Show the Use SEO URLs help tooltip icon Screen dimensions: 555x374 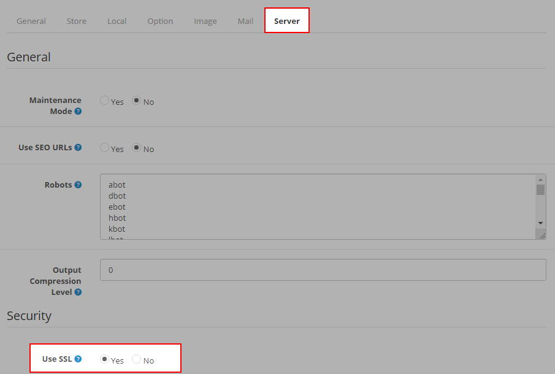(78, 147)
